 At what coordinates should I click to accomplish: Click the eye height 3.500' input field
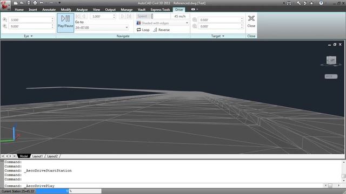(30, 20)
